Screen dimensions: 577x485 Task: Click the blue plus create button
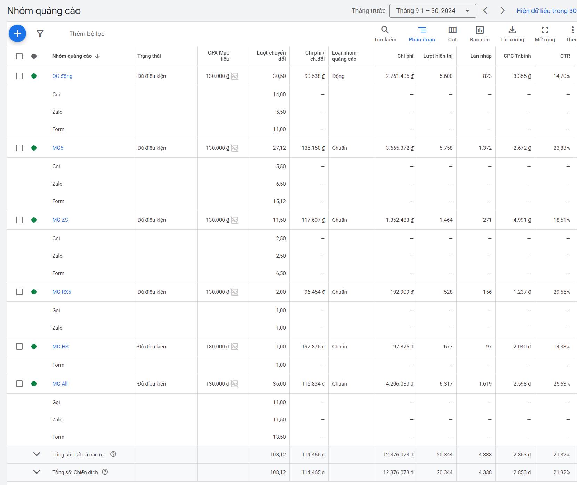(17, 34)
